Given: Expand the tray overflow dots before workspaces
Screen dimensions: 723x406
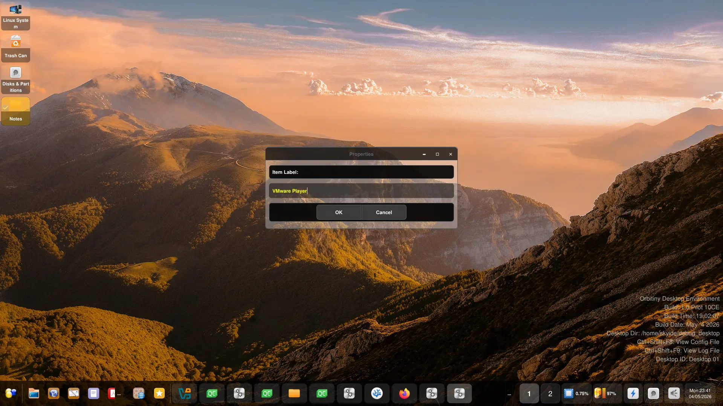Looking at the screenshot, I should [509, 394].
